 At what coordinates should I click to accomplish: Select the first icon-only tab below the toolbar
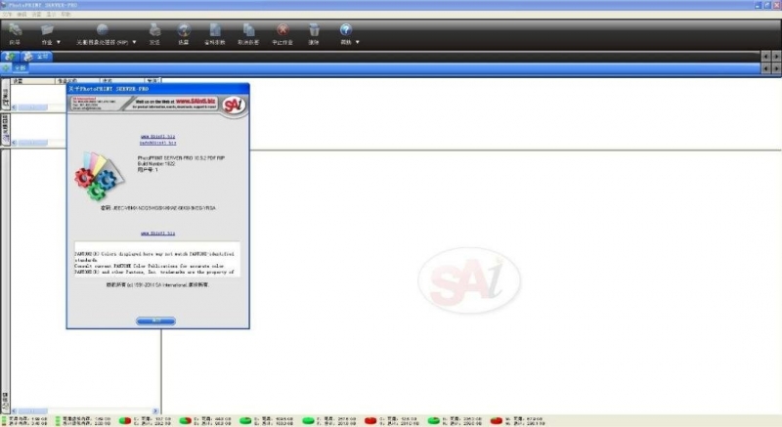pos(10,57)
